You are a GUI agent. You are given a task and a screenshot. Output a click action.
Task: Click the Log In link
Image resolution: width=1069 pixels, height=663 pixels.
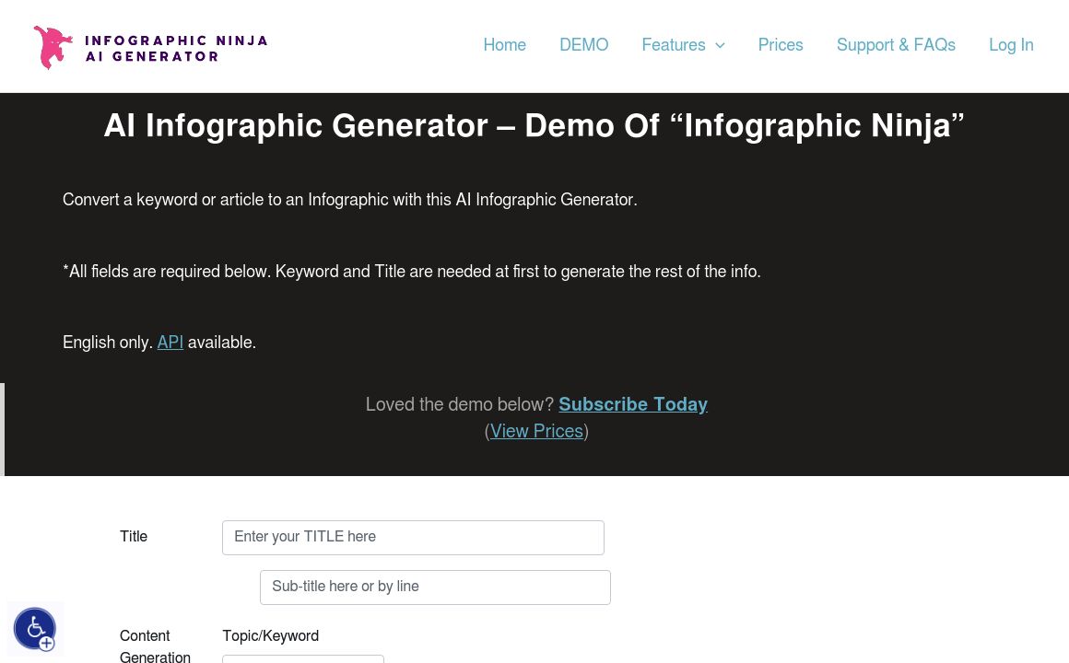click(1011, 46)
